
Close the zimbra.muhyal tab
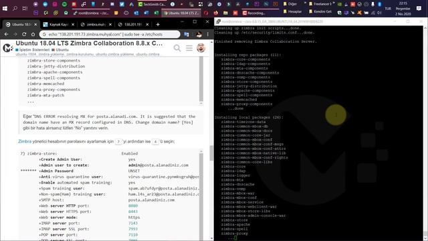point(110,25)
